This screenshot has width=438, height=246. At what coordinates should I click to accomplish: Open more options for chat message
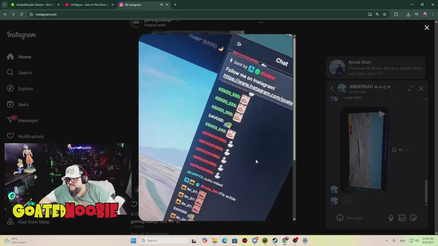coord(408,150)
